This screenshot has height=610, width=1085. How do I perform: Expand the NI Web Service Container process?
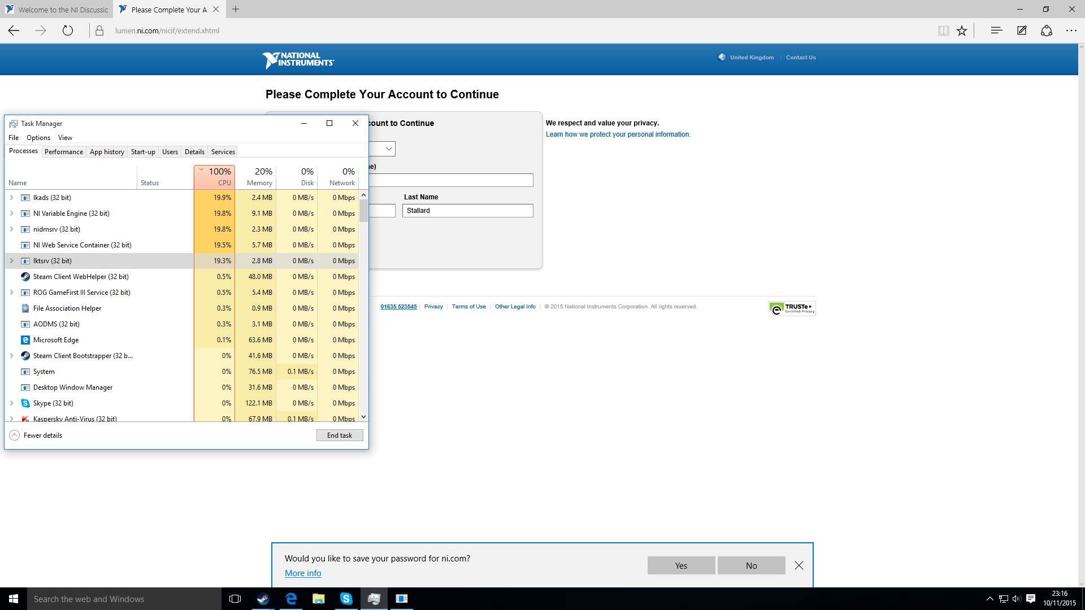(x=12, y=245)
